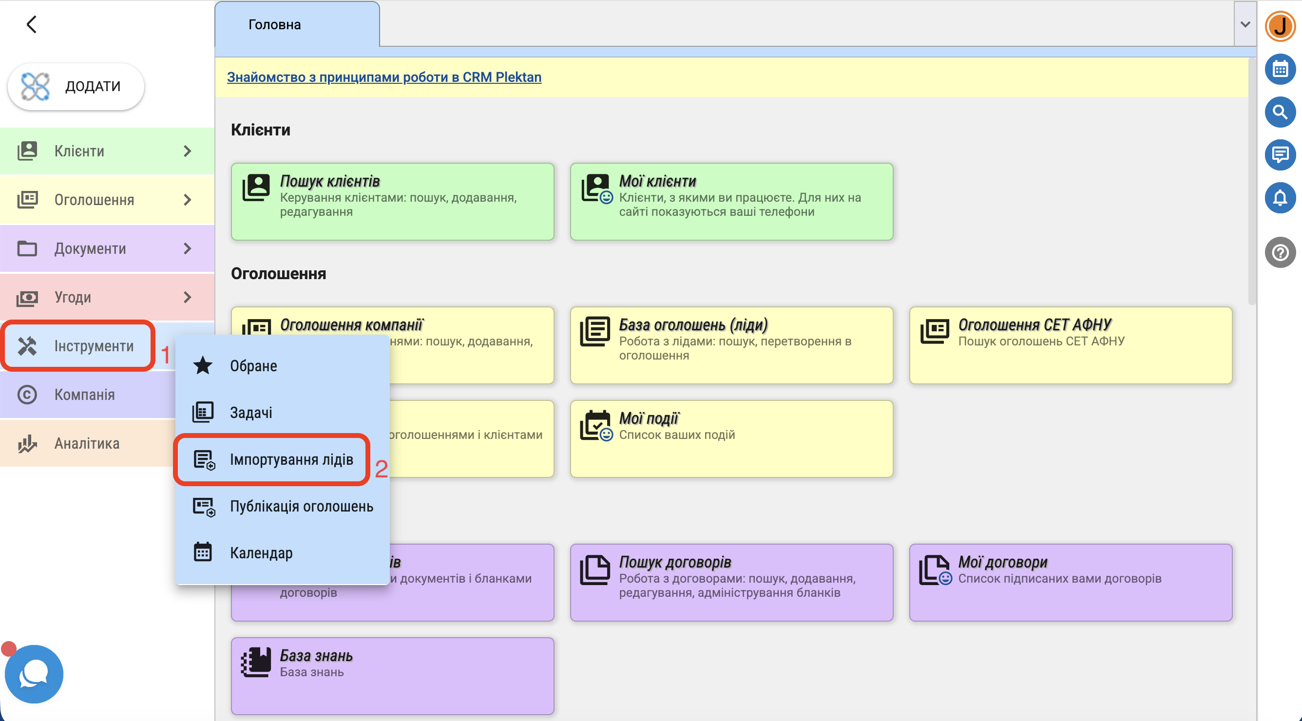Click the back arrow icon
Screen dimensions: 1302x721
(31, 24)
